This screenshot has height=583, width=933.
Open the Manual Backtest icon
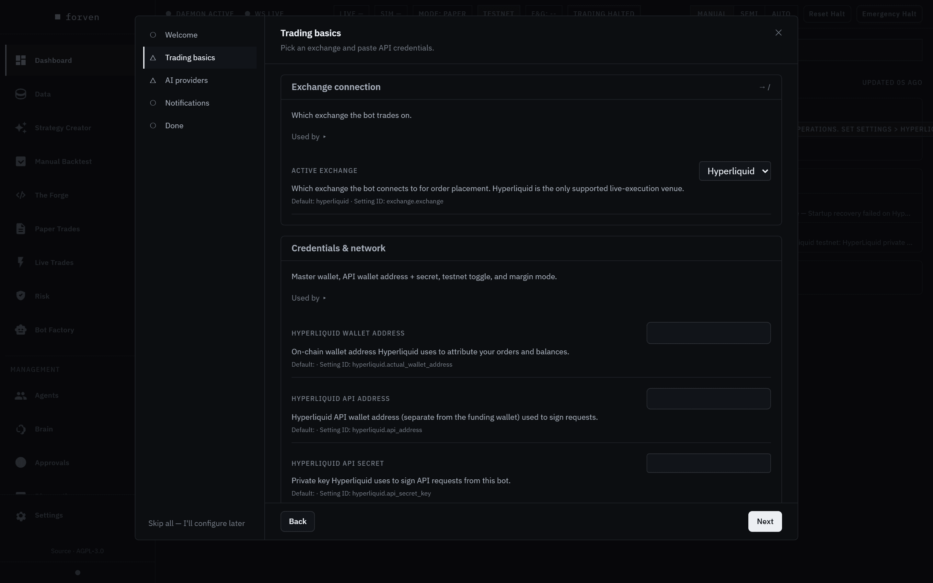(x=21, y=161)
